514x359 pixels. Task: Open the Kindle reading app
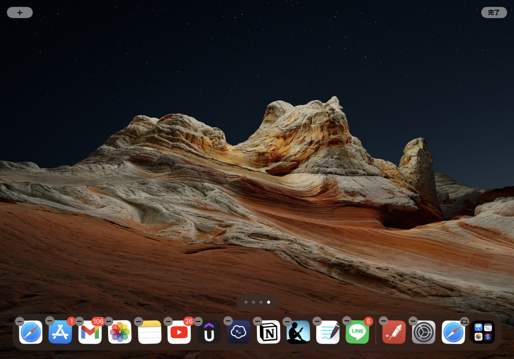click(x=298, y=332)
